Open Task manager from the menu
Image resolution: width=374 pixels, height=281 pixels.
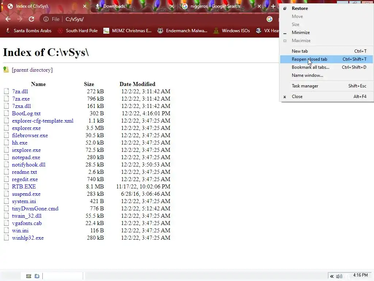(327, 86)
